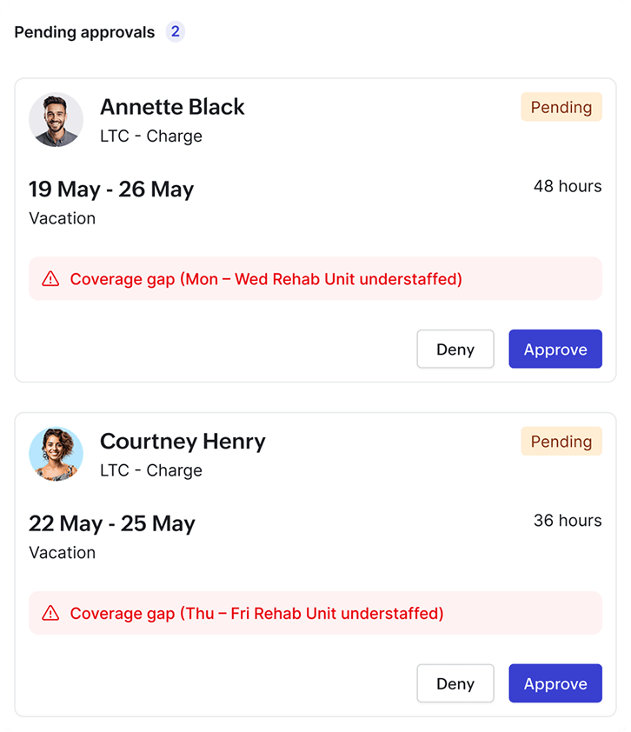Open Annette Black's profile photo
This screenshot has width=631, height=732.
click(x=56, y=119)
